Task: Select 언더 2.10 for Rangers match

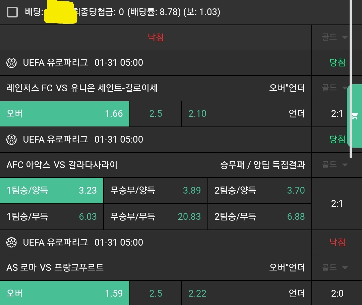Action: (246, 114)
